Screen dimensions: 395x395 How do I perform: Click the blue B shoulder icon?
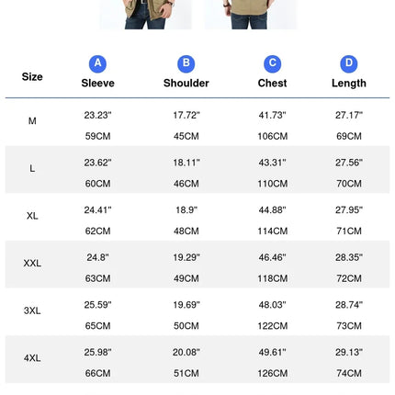point(186,63)
